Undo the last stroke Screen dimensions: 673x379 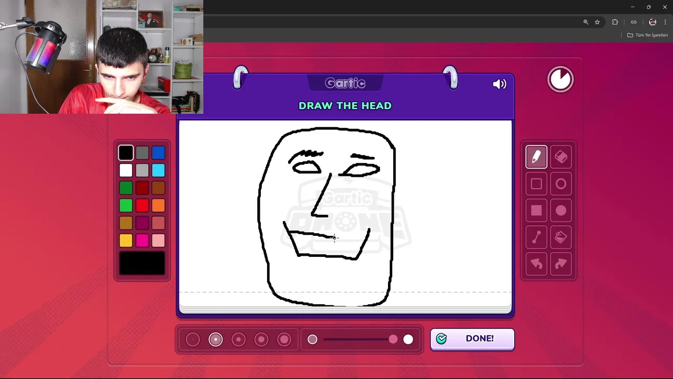coord(536,264)
